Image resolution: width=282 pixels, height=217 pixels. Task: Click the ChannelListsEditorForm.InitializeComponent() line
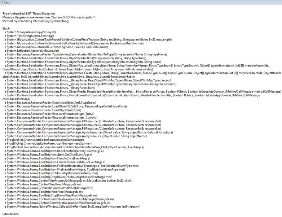point(44,140)
